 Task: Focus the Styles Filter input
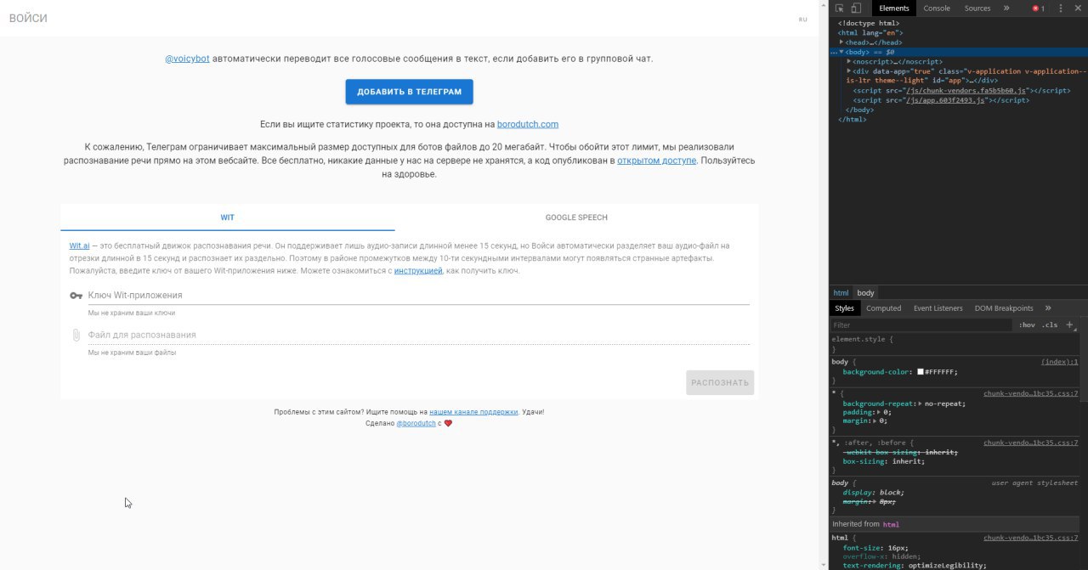[922, 325]
